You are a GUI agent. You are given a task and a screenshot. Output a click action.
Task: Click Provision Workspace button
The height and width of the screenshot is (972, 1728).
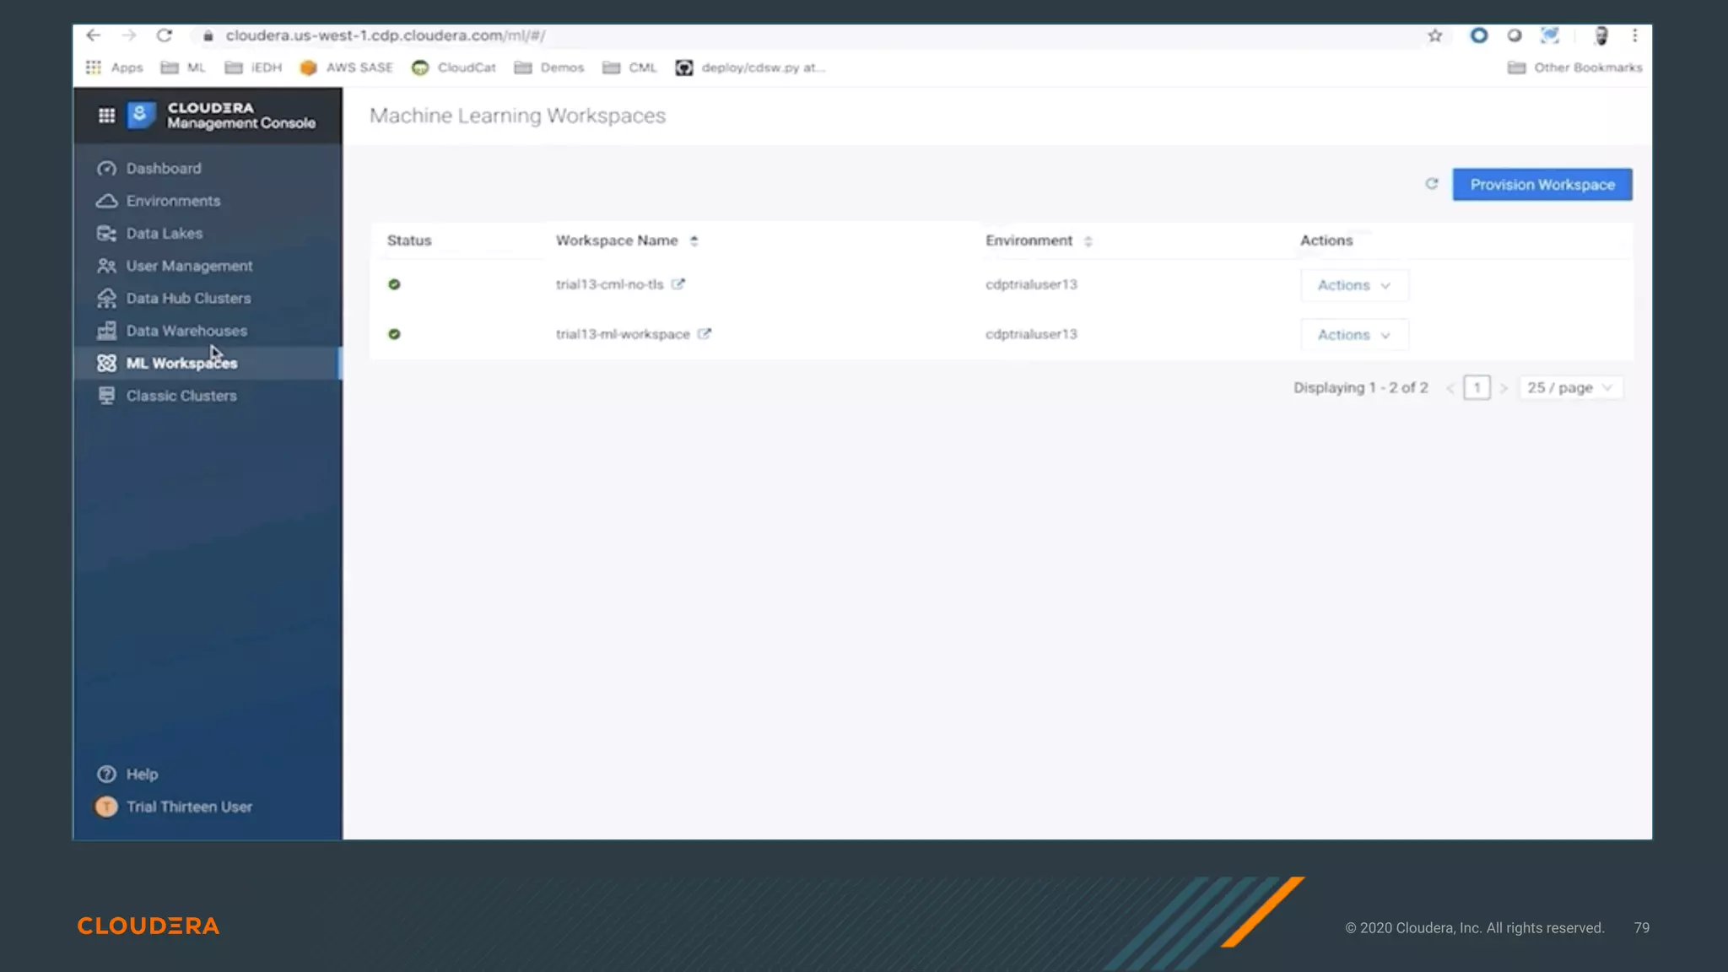click(1542, 185)
